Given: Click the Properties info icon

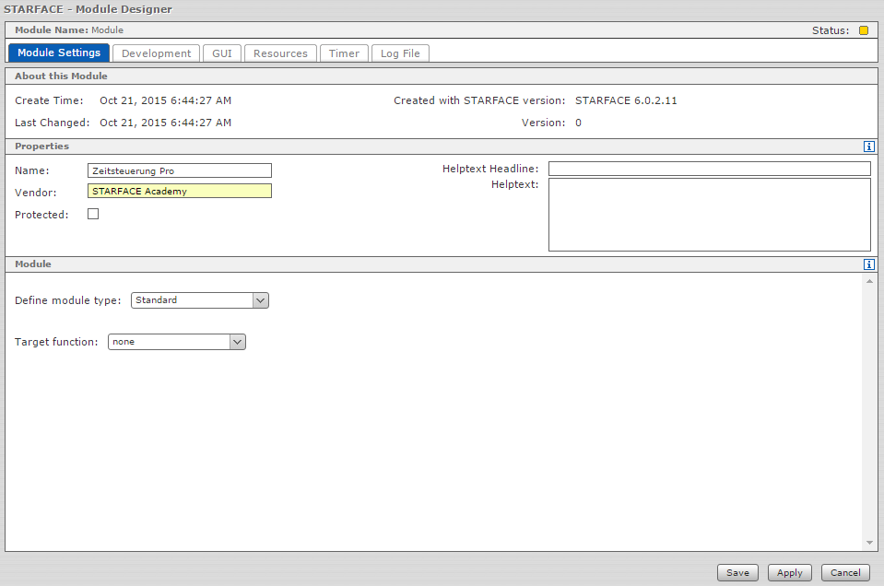Looking at the screenshot, I should pyautogui.click(x=868, y=146).
